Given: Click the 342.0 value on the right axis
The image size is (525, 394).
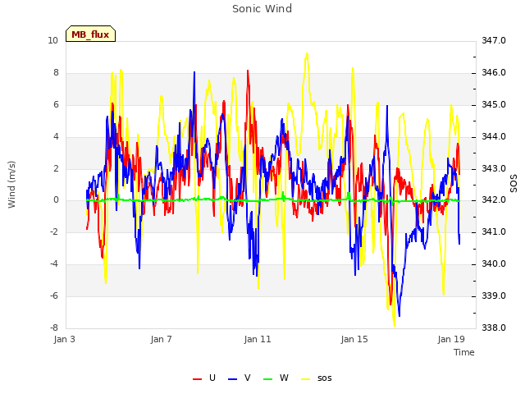Looking at the screenshot, I should [494, 200].
